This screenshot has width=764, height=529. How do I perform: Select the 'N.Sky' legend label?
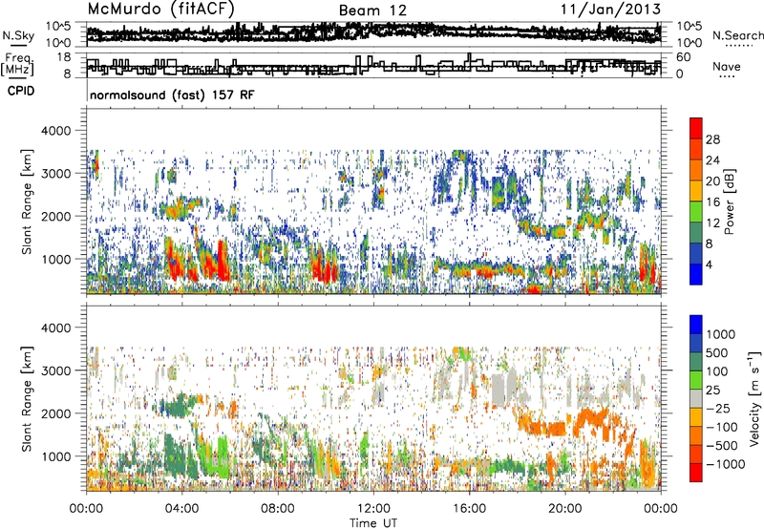(18, 35)
